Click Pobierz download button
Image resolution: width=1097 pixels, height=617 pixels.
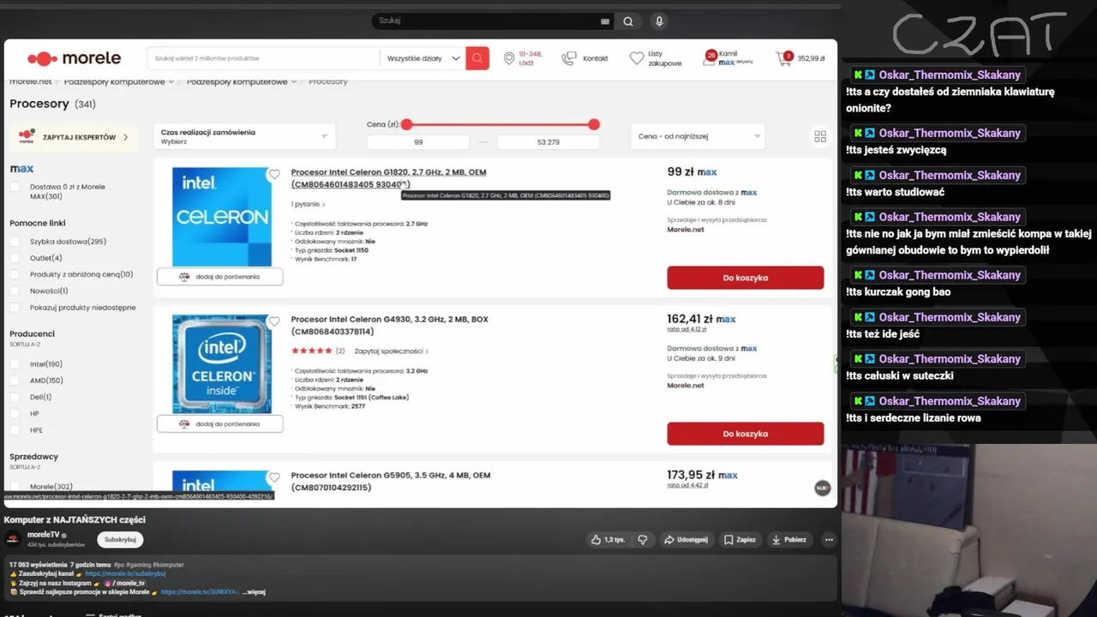point(788,540)
